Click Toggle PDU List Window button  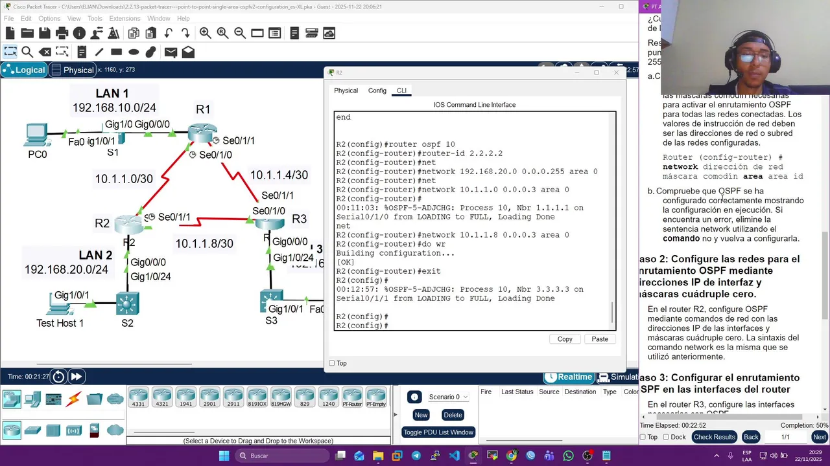438,432
